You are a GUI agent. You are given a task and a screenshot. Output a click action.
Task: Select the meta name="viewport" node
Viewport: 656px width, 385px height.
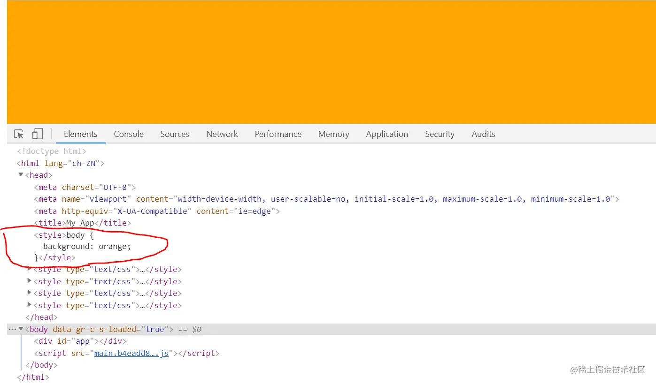(326, 199)
